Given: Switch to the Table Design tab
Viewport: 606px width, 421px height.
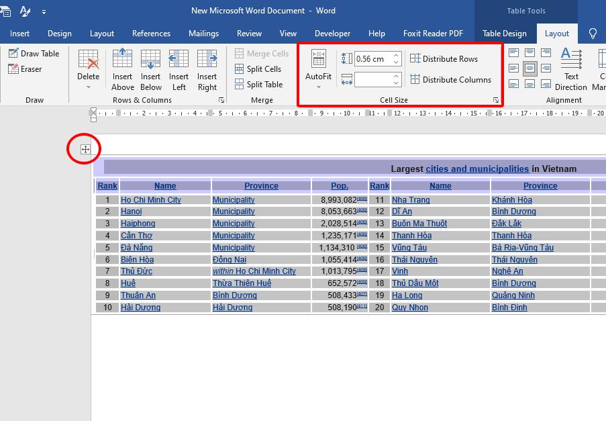Looking at the screenshot, I should (x=505, y=34).
